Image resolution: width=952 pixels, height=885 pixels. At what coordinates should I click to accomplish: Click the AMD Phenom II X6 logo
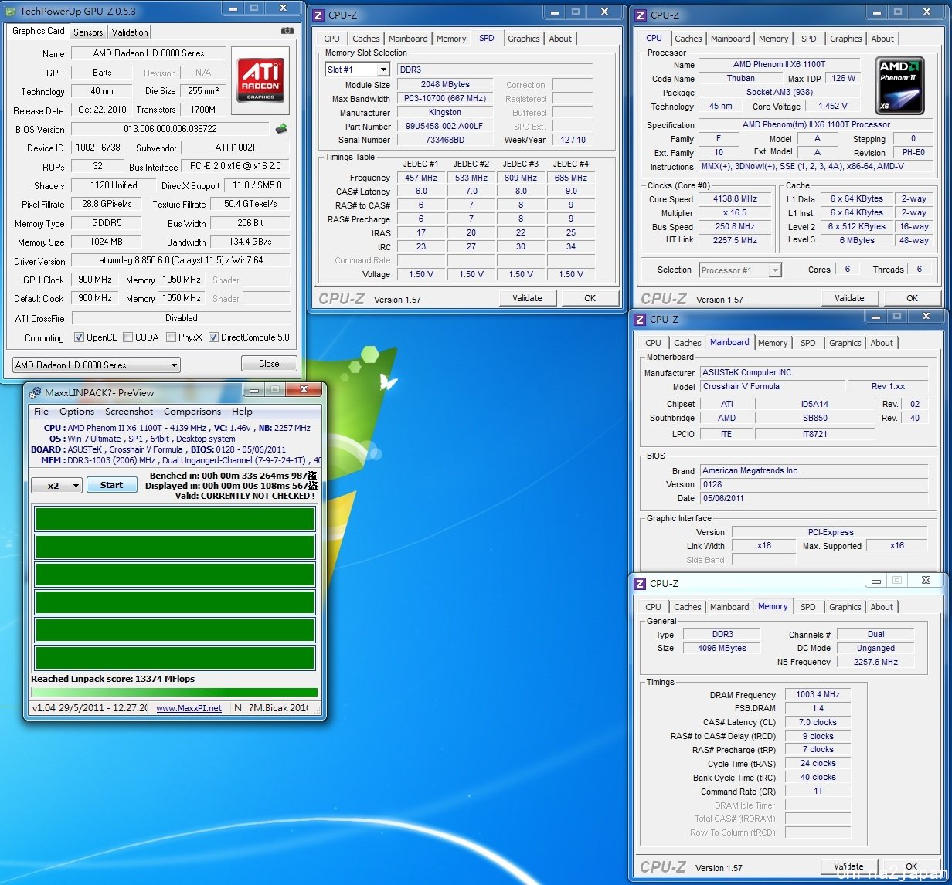coord(899,85)
